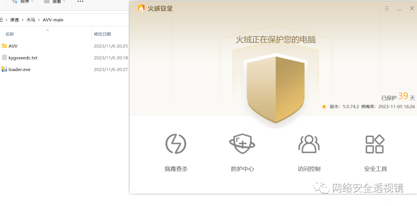Click the chevron before AVV-main in breadcrumb
The height and width of the screenshot is (206, 417).
point(39,20)
